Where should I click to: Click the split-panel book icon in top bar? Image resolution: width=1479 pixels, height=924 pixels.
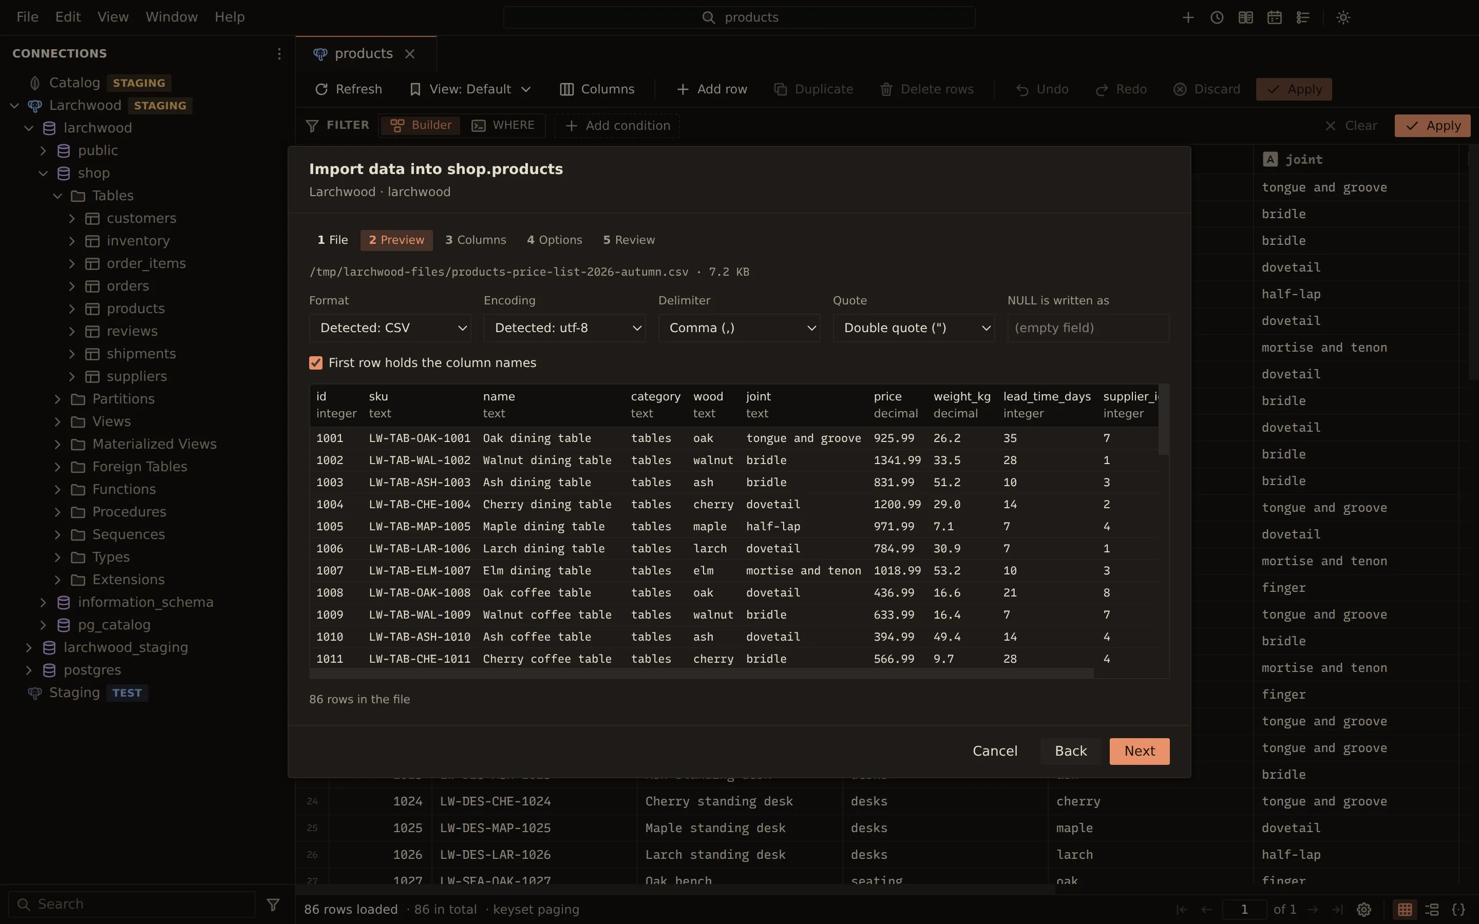click(x=1245, y=17)
